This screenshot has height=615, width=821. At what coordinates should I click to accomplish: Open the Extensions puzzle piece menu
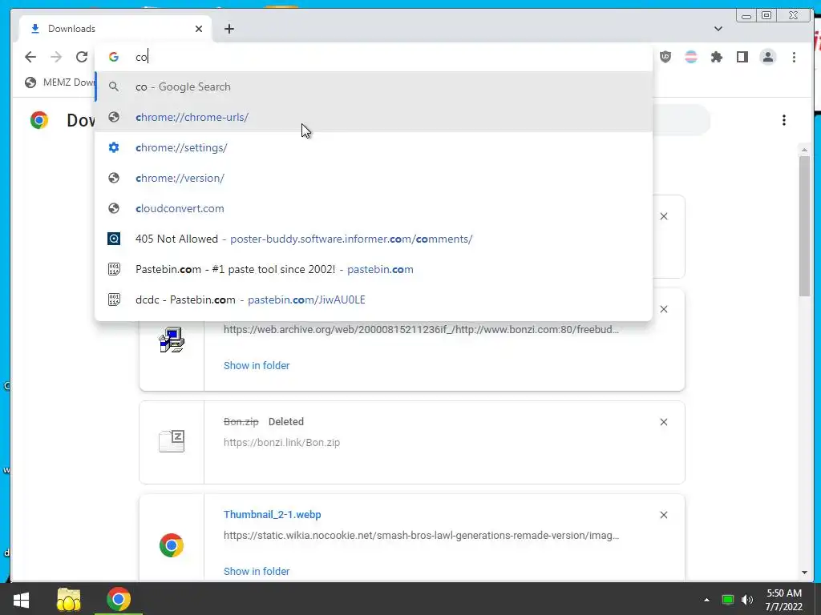[717, 57]
